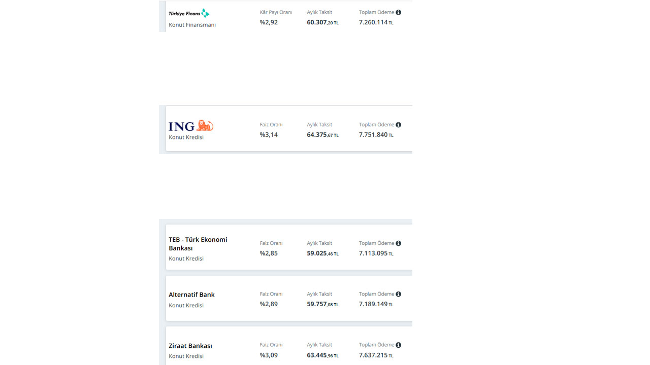Click Alternatif Bank total payment 7.189.149 TL

[x=376, y=304]
